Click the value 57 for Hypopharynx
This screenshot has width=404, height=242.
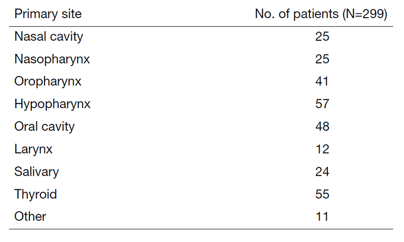(322, 104)
